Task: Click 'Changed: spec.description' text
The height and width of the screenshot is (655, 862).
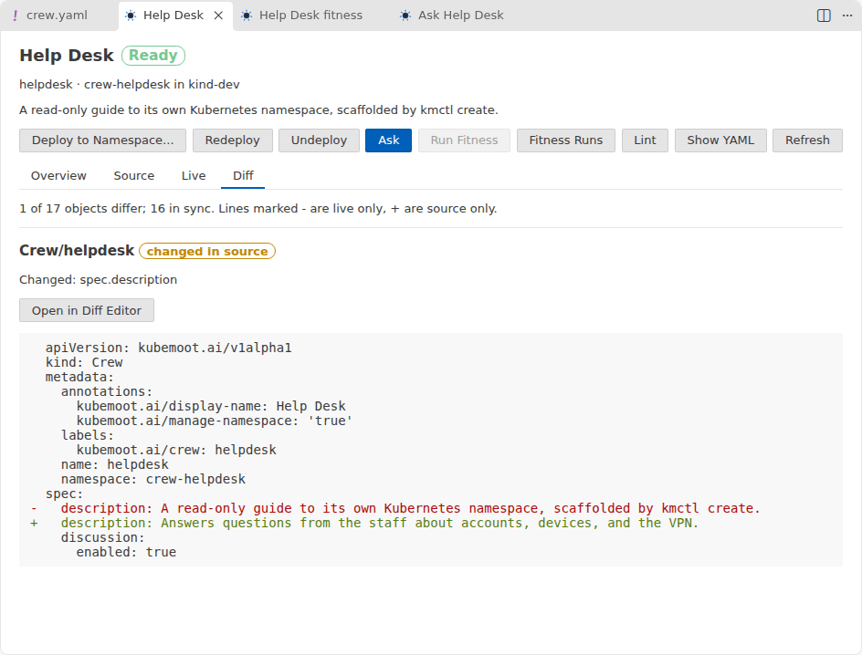Action: [99, 280]
